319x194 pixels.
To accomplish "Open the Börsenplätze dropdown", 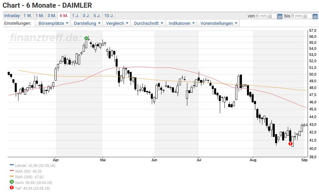I will pyautogui.click(x=53, y=23).
